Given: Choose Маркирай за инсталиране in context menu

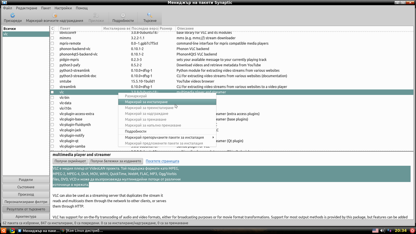Looking at the screenshot, I should tap(167, 102).
